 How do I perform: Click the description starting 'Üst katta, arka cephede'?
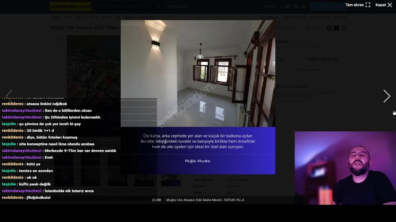198,141
